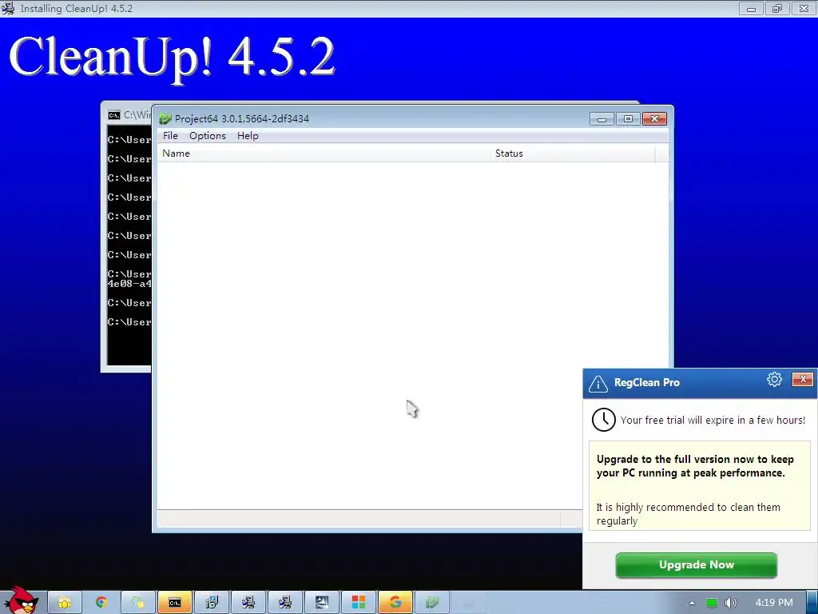Screen dimensions: 818x614
Task: Minimize the Installing CleanUp! window
Action: point(751,8)
